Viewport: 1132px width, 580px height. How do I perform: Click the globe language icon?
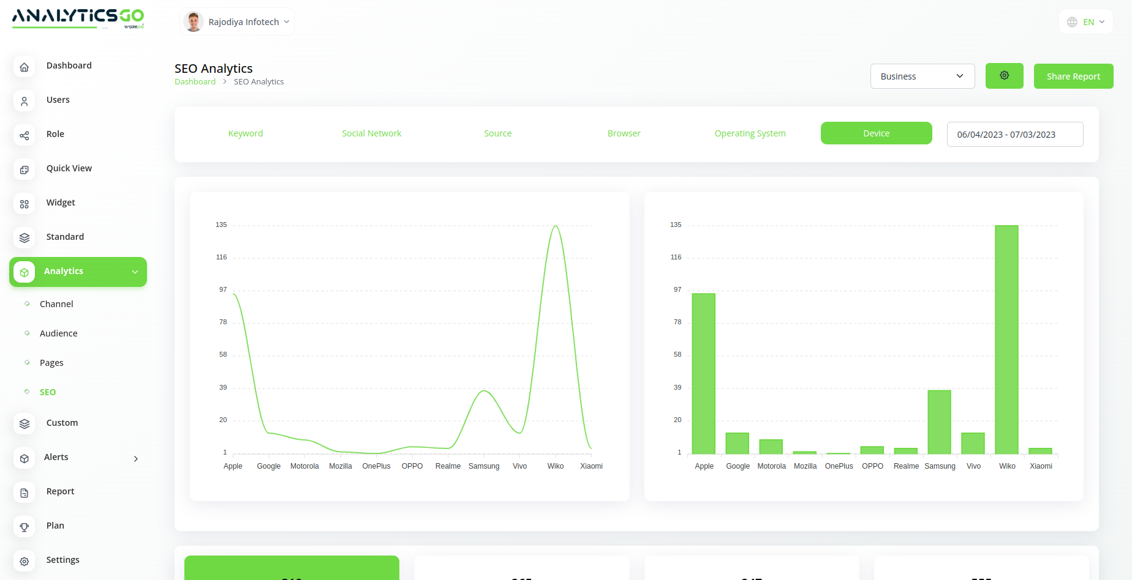[x=1072, y=22]
